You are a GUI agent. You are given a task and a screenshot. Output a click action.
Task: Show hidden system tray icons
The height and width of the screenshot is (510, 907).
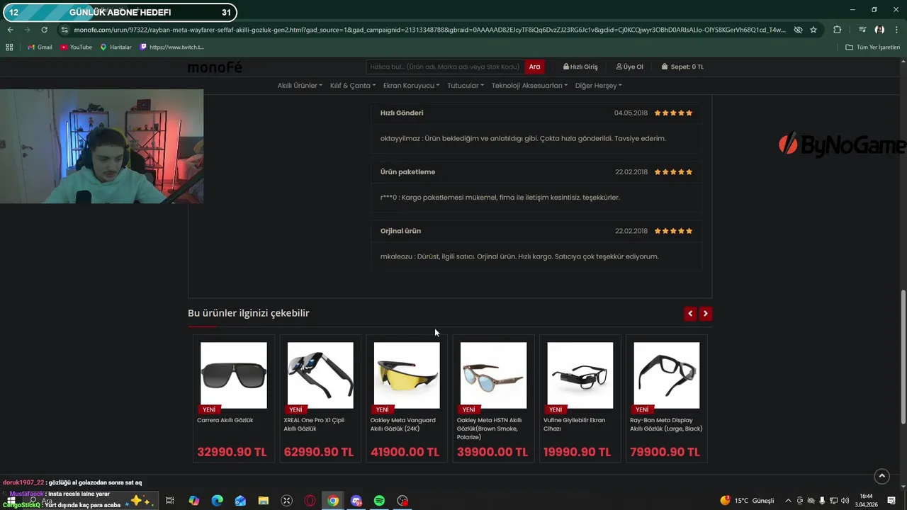(788, 501)
